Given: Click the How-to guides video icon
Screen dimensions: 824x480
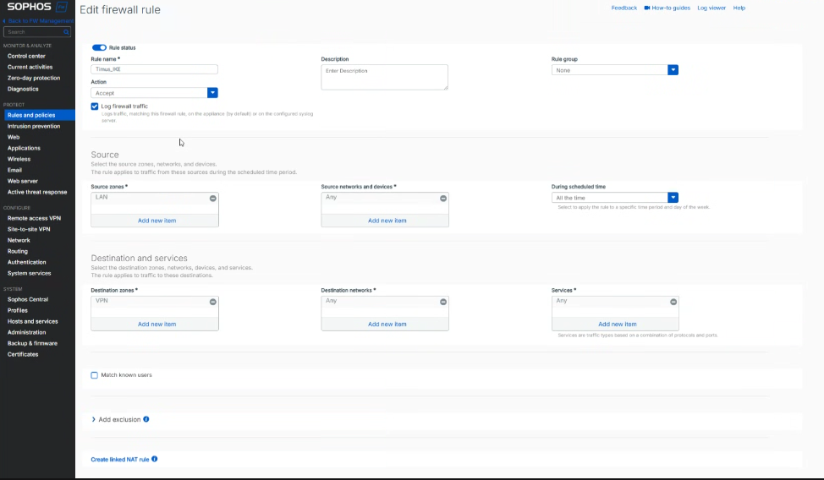Looking at the screenshot, I should pyautogui.click(x=647, y=8).
